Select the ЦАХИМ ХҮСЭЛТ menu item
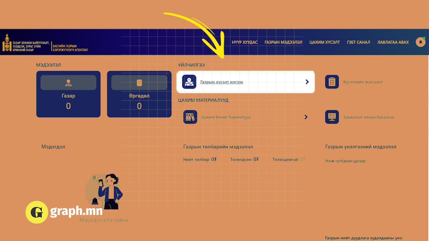Viewport: 429px width, 241px height. click(x=324, y=42)
